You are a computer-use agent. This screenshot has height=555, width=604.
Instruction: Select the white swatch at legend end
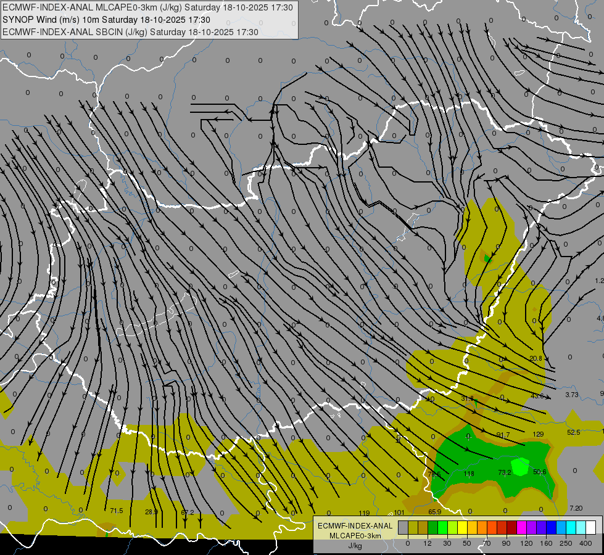click(x=591, y=528)
